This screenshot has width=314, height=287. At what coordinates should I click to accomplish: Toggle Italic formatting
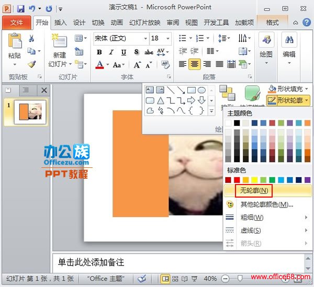(x=111, y=52)
